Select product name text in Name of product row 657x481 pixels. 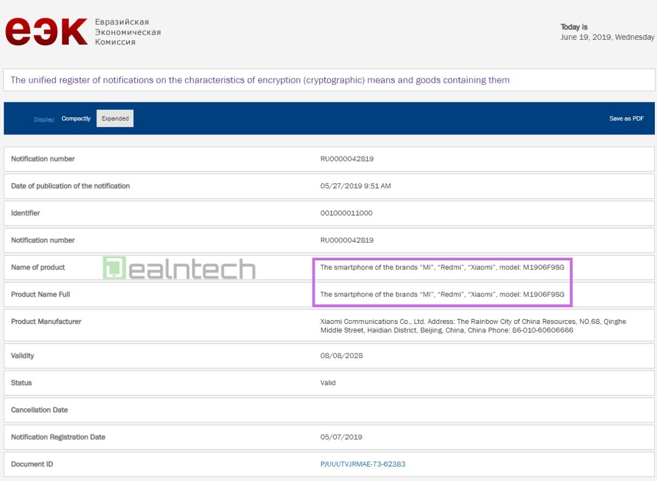click(x=442, y=267)
